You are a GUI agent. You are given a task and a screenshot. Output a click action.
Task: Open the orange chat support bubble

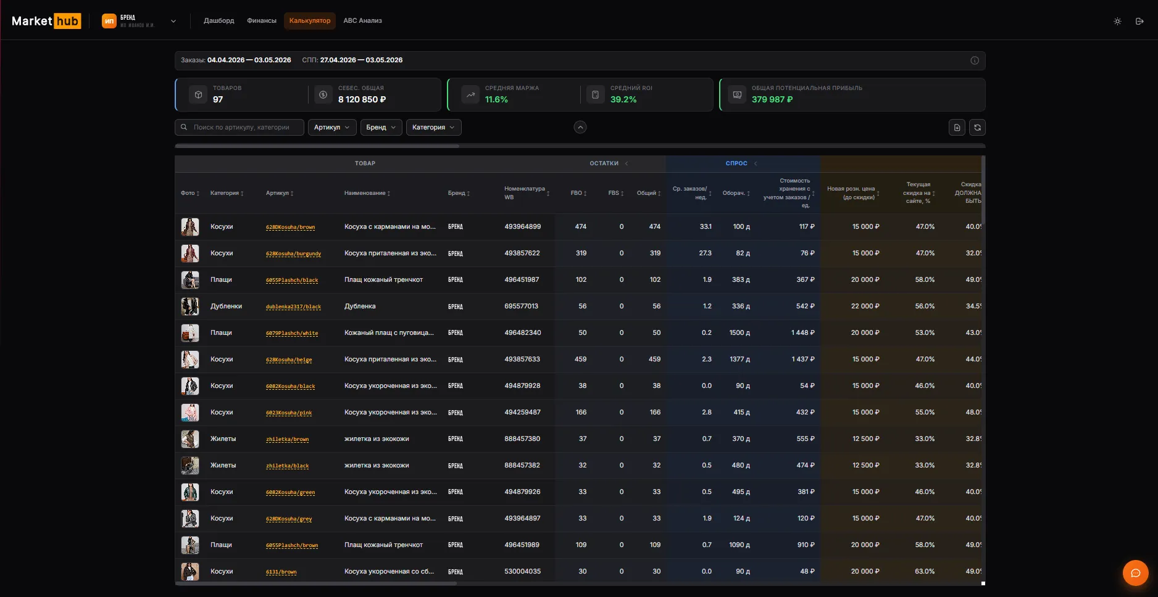click(x=1135, y=573)
